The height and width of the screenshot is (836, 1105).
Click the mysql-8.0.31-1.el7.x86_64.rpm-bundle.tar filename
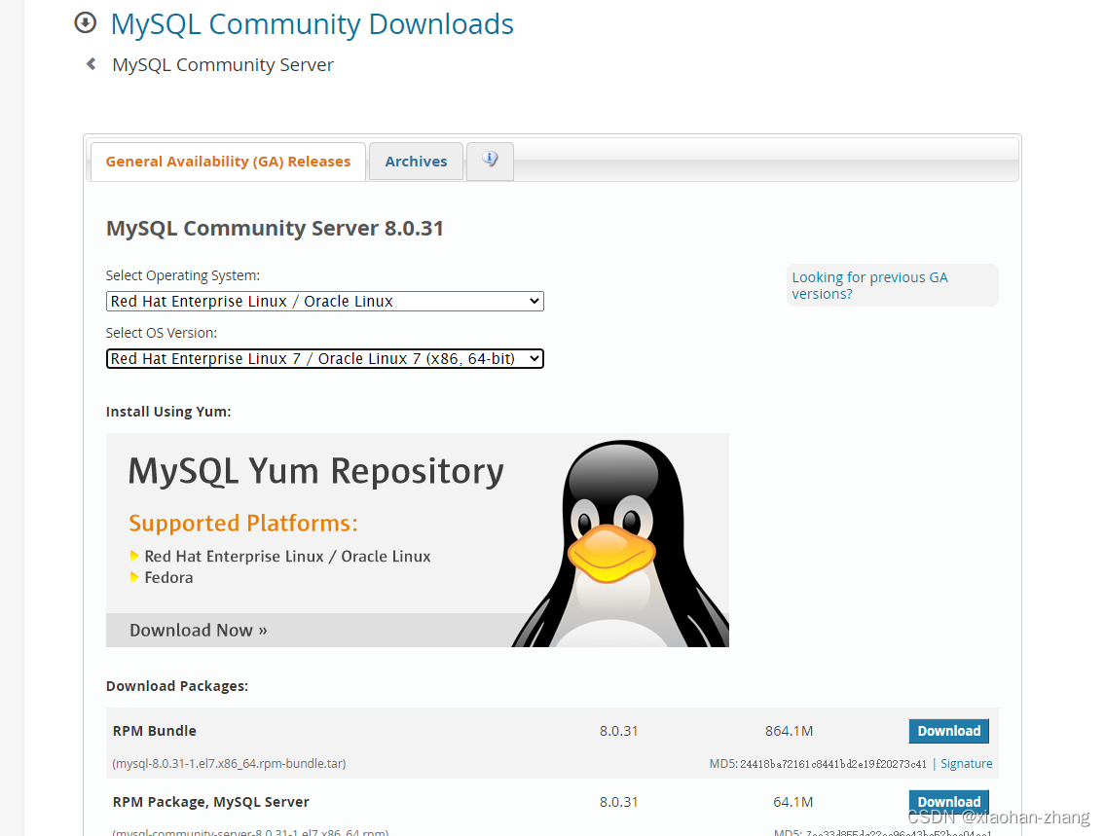[x=229, y=763]
